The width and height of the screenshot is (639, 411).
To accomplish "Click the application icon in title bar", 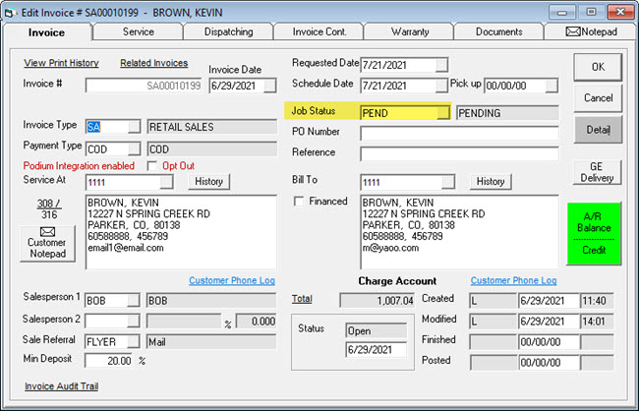I will pyautogui.click(x=10, y=13).
